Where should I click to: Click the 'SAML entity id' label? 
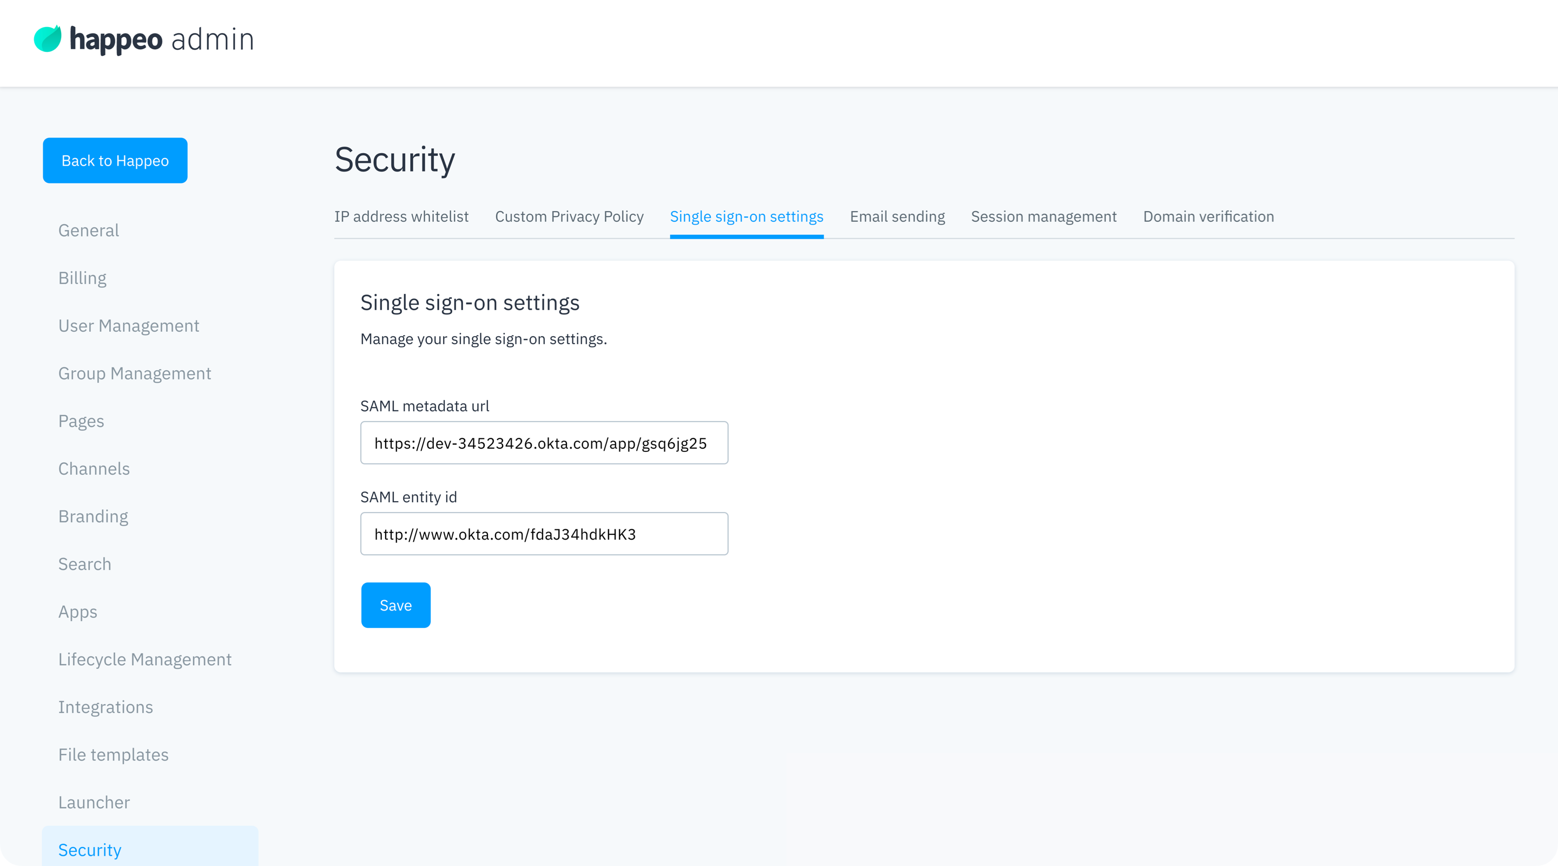pyautogui.click(x=408, y=497)
